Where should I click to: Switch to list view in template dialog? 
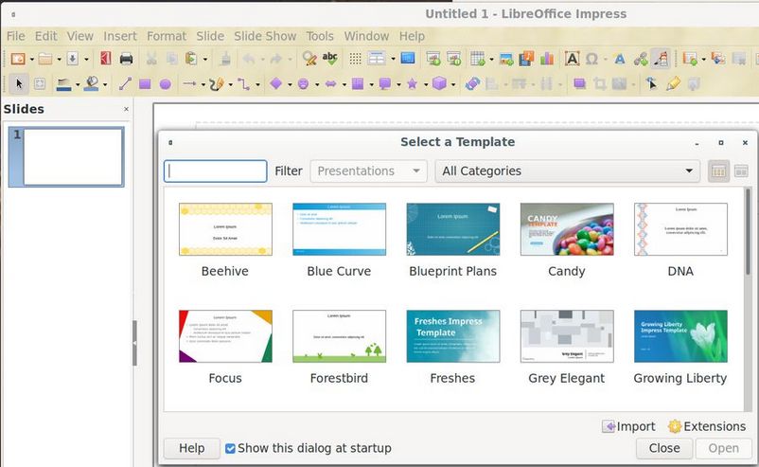coord(741,171)
